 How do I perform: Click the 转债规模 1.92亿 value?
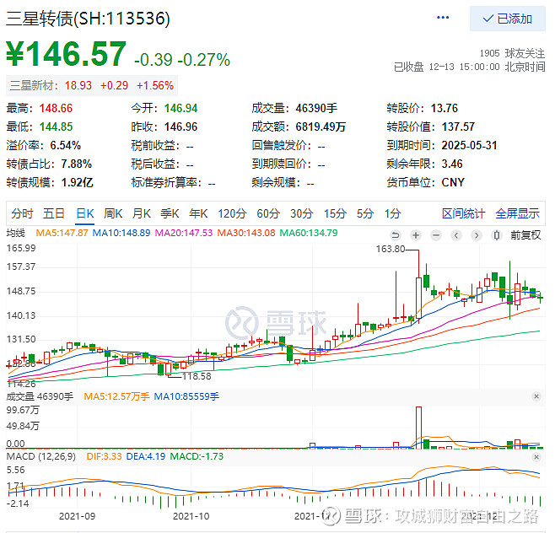(x=77, y=183)
